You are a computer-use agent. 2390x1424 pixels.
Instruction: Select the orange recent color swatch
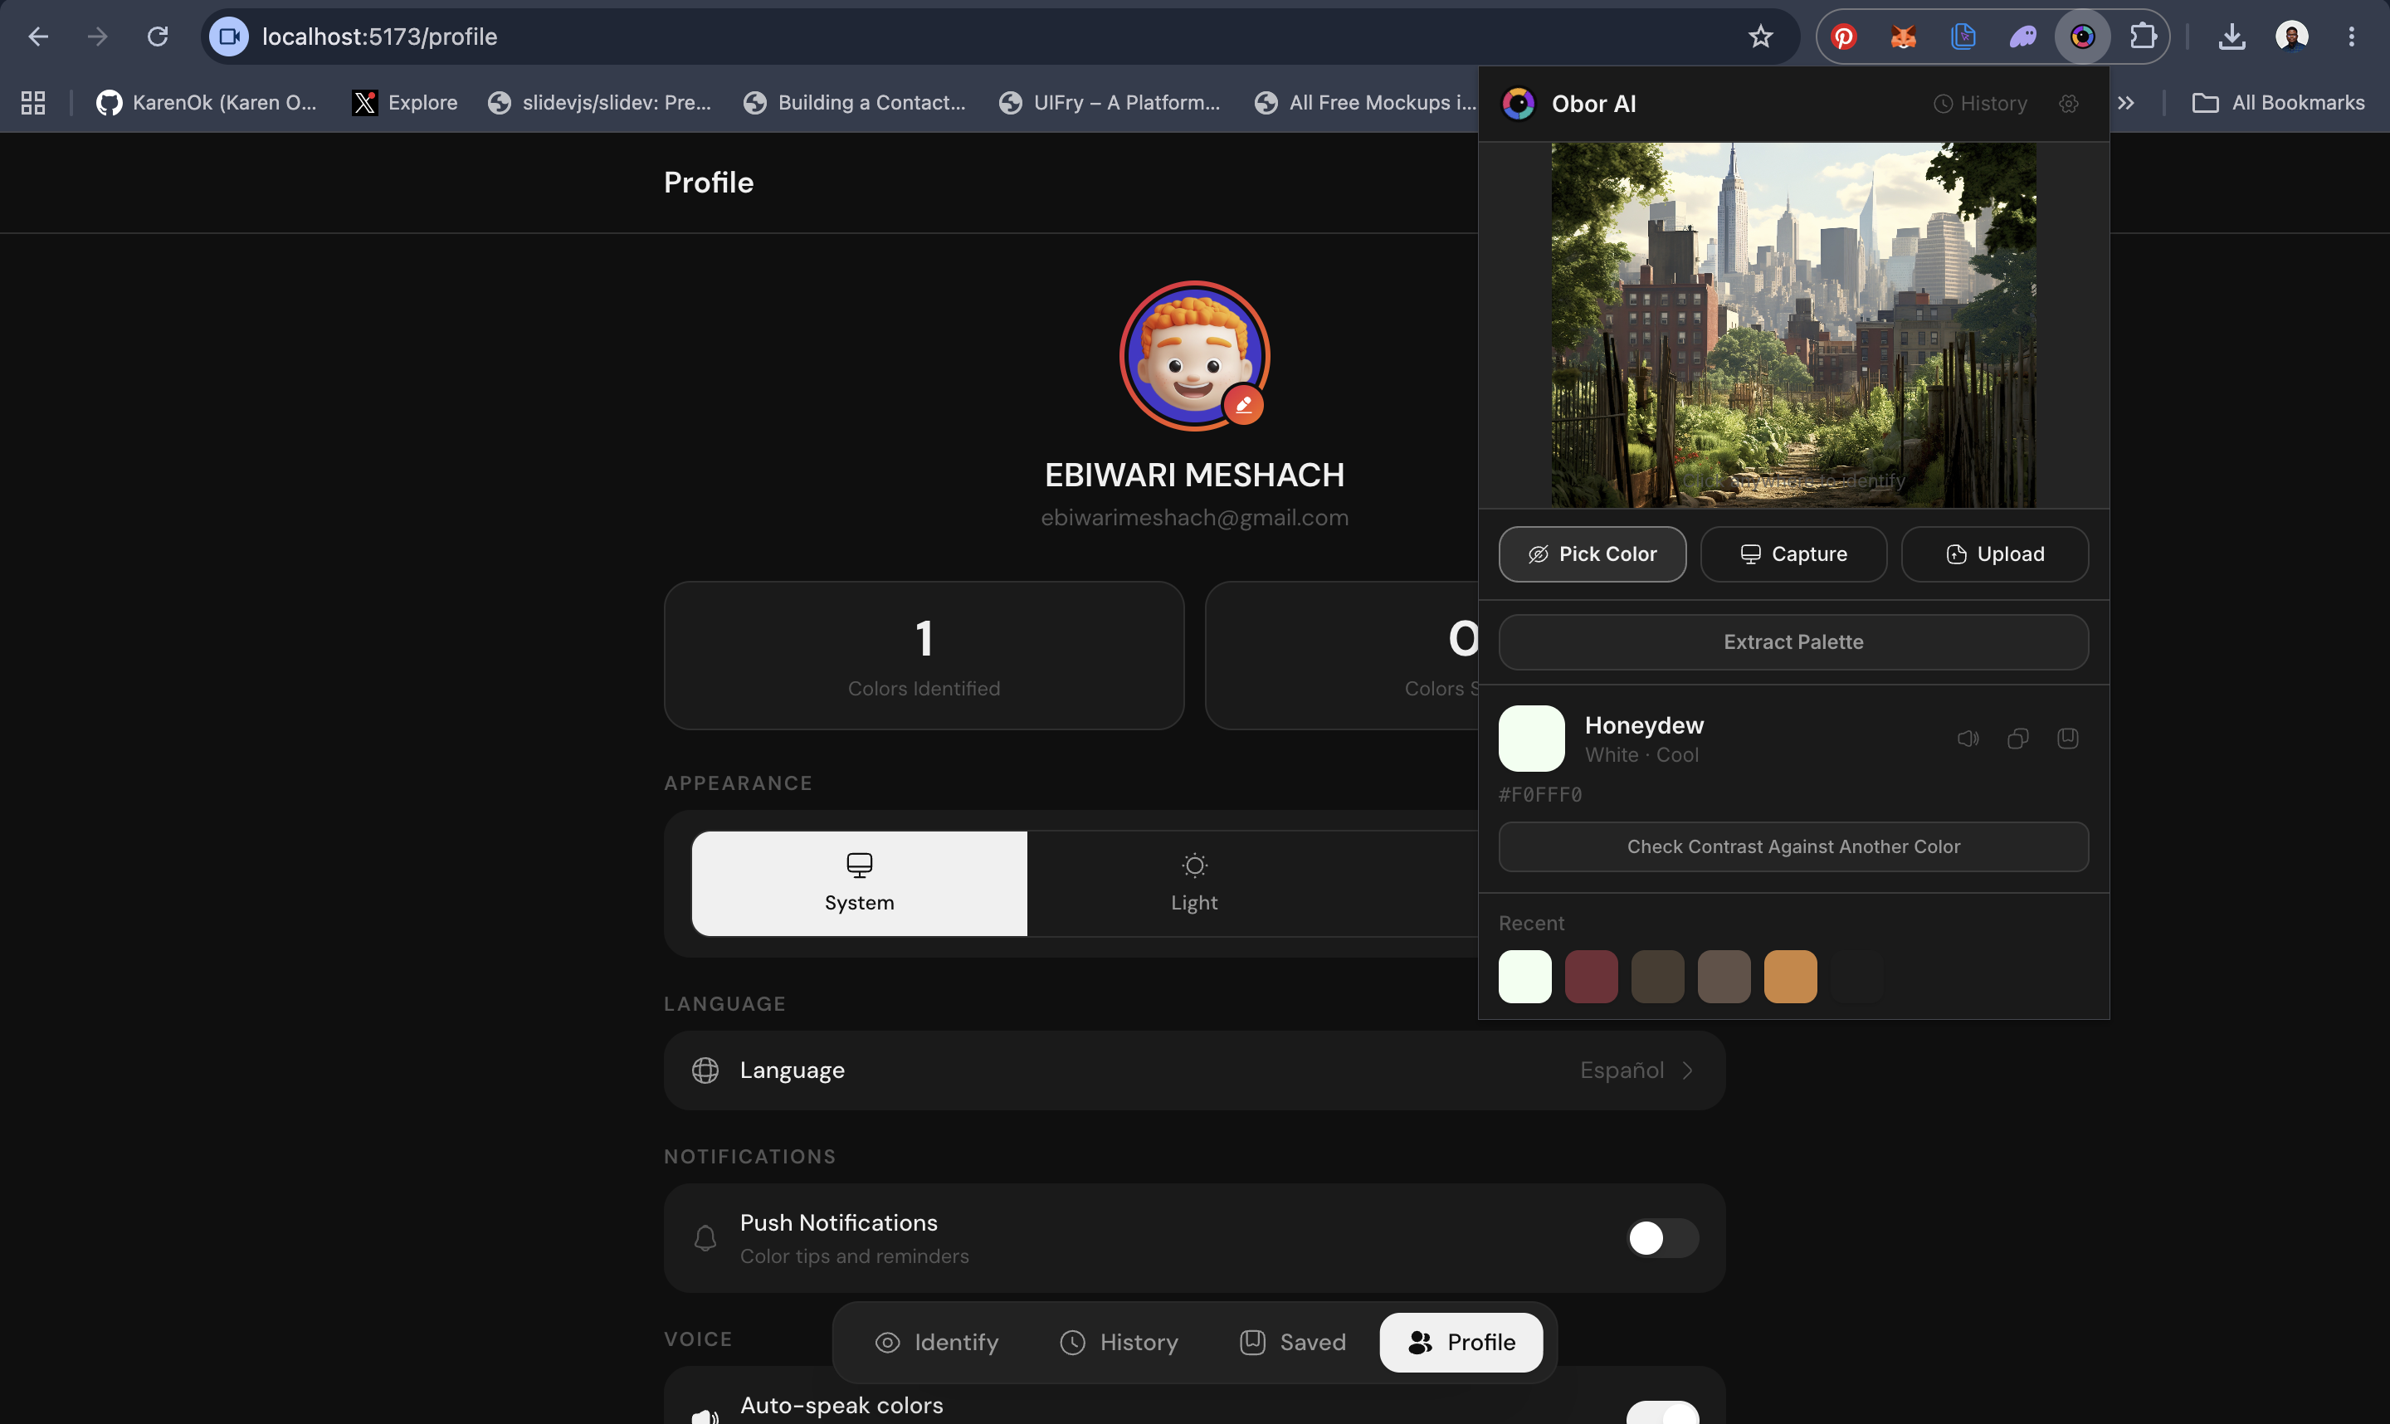click(x=1790, y=977)
